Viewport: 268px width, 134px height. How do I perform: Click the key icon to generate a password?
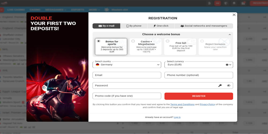(x=220, y=85)
